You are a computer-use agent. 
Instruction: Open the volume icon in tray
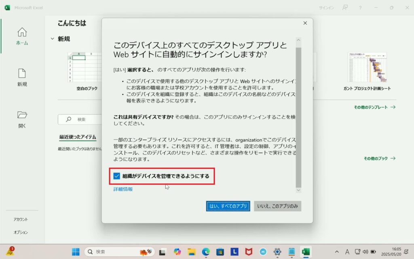pos(365,252)
